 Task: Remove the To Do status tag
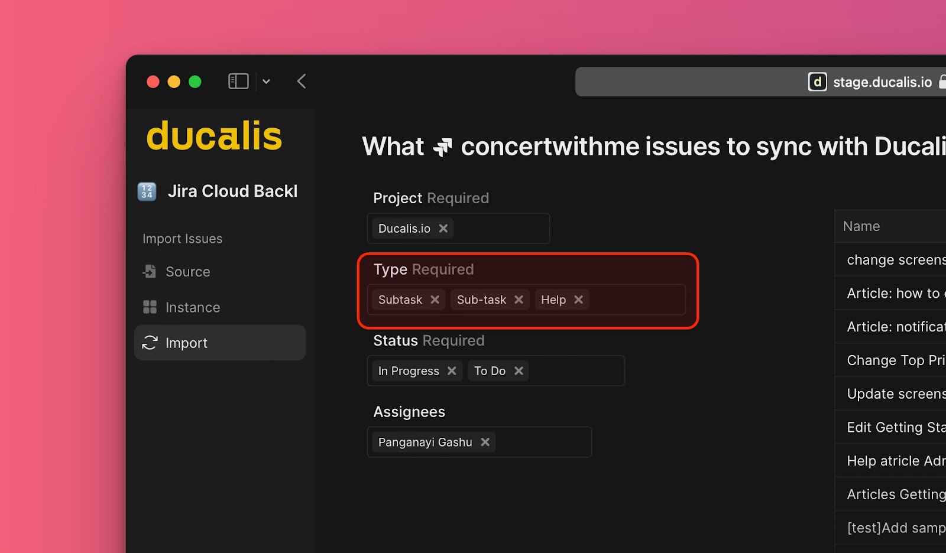[519, 370]
